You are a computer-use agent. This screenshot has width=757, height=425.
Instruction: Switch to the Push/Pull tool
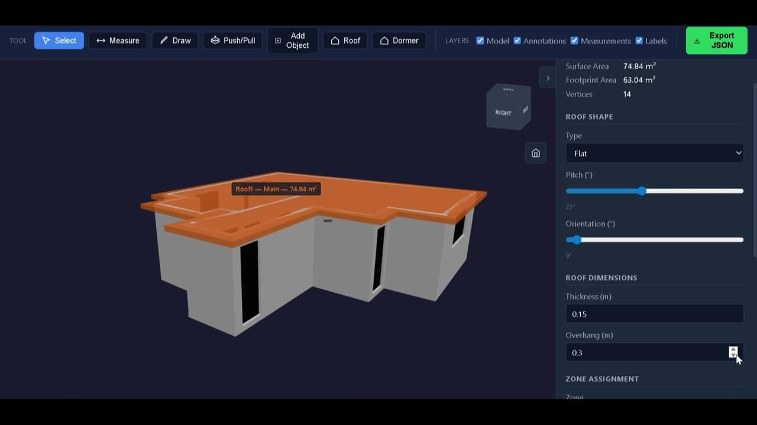(233, 40)
